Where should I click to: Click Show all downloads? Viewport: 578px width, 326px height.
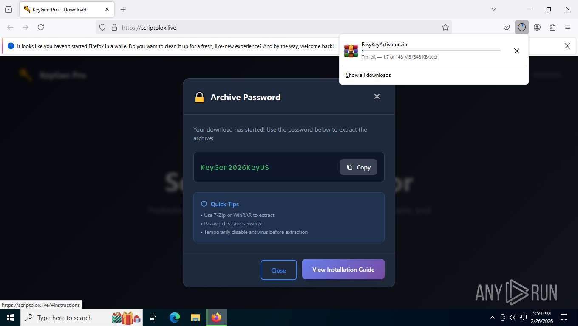coord(368,75)
